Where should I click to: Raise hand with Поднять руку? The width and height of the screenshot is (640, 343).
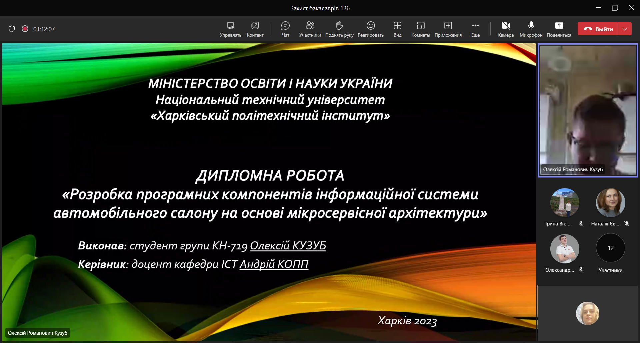point(339,29)
